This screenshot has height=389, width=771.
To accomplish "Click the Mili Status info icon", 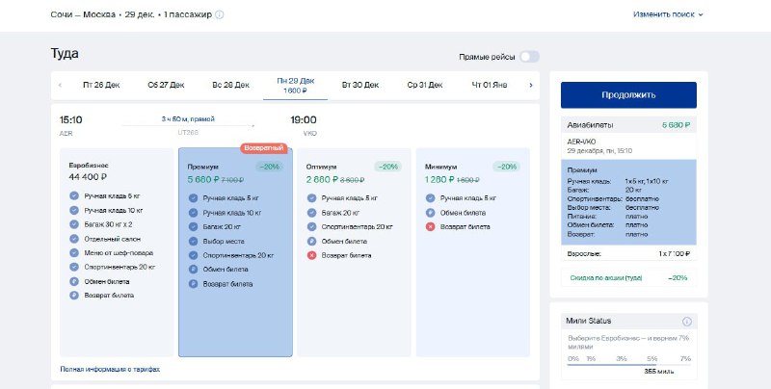I will click(687, 321).
